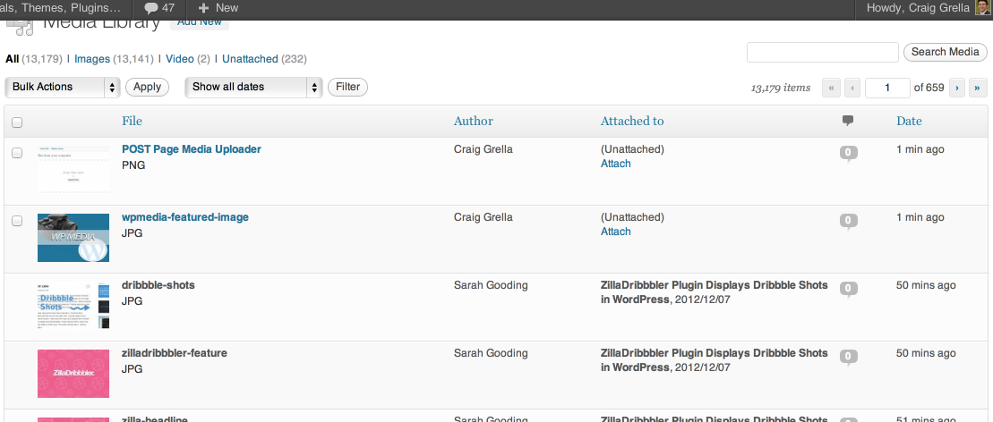The height and width of the screenshot is (422, 993).
Task: Open comment count for wpmedia-featured-image
Action: tap(849, 221)
